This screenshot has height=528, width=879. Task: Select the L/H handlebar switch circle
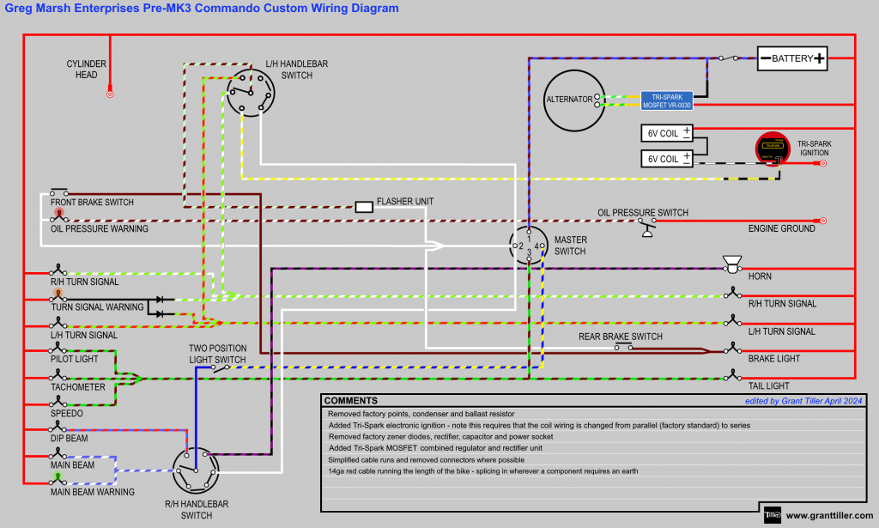(x=249, y=91)
